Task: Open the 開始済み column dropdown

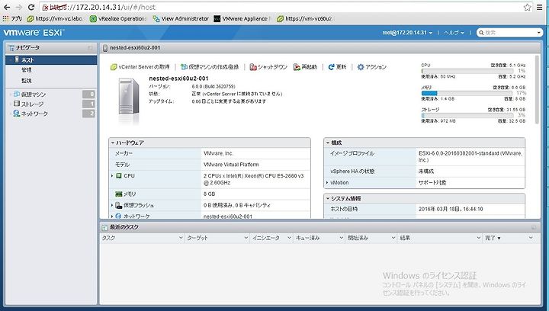Action: pos(393,238)
